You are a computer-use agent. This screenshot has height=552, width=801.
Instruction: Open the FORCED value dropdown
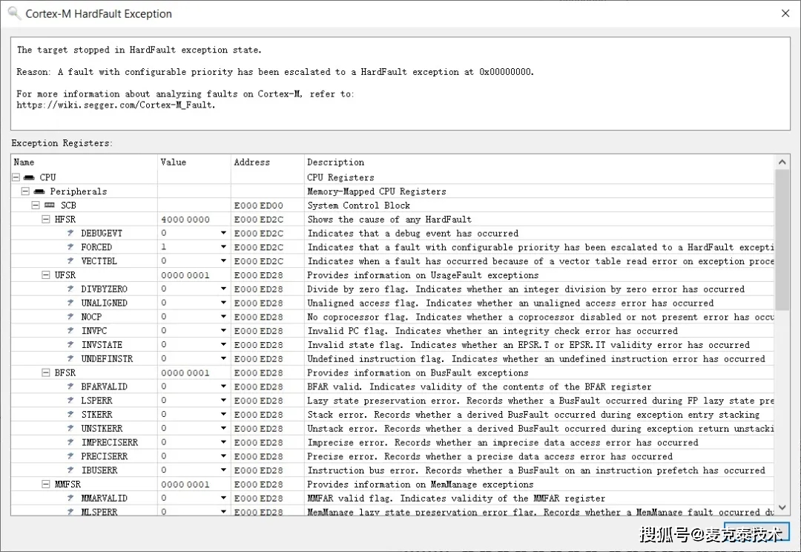click(223, 247)
